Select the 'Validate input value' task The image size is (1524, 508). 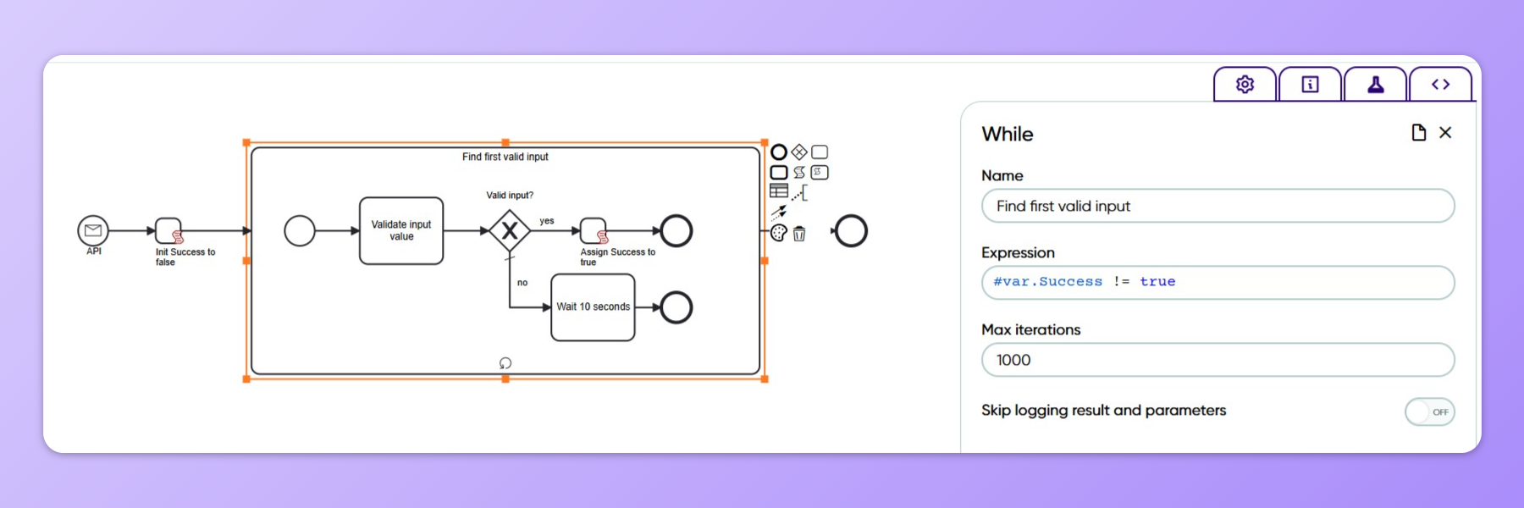pyautogui.click(x=401, y=230)
